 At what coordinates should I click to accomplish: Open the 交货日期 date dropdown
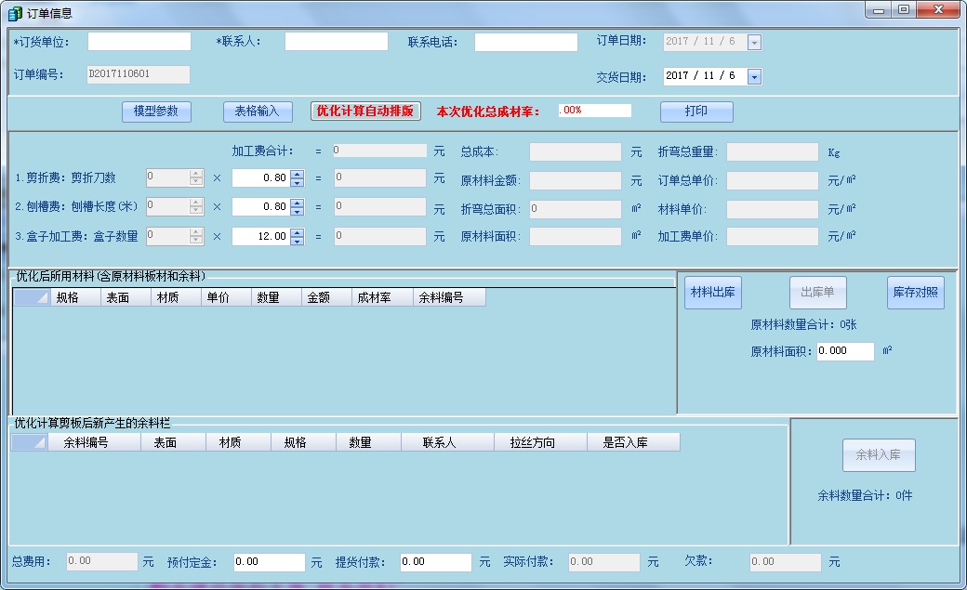coord(754,76)
